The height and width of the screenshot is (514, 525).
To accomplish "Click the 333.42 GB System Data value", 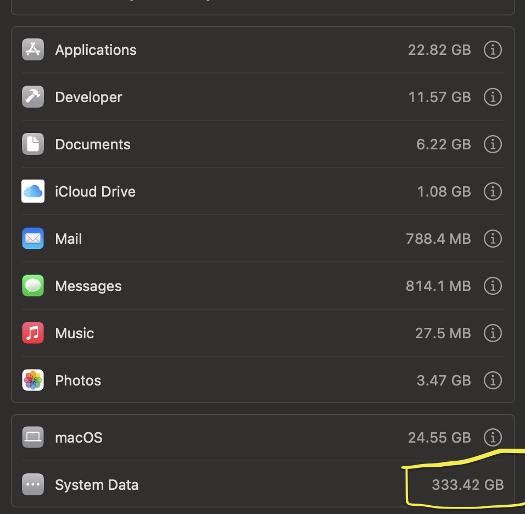I will pyautogui.click(x=468, y=485).
